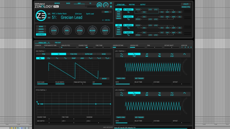
Task: Toggle MONO mode
Action: pos(41,27)
